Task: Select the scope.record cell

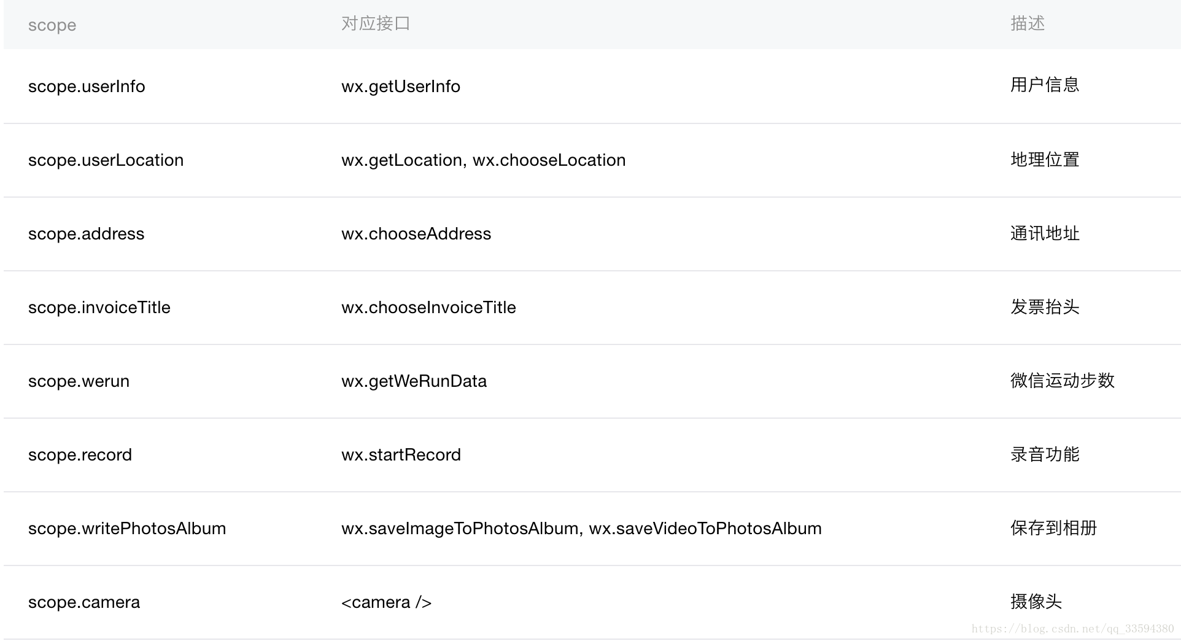Action: 80,455
